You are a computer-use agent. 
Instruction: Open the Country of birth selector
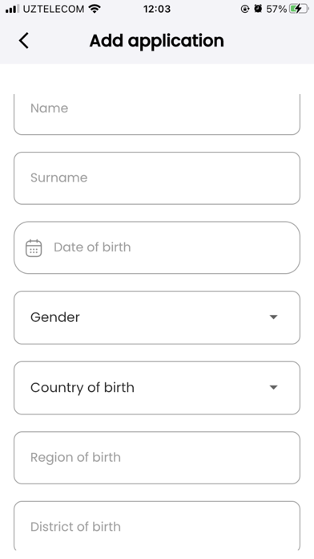point(157,388)
